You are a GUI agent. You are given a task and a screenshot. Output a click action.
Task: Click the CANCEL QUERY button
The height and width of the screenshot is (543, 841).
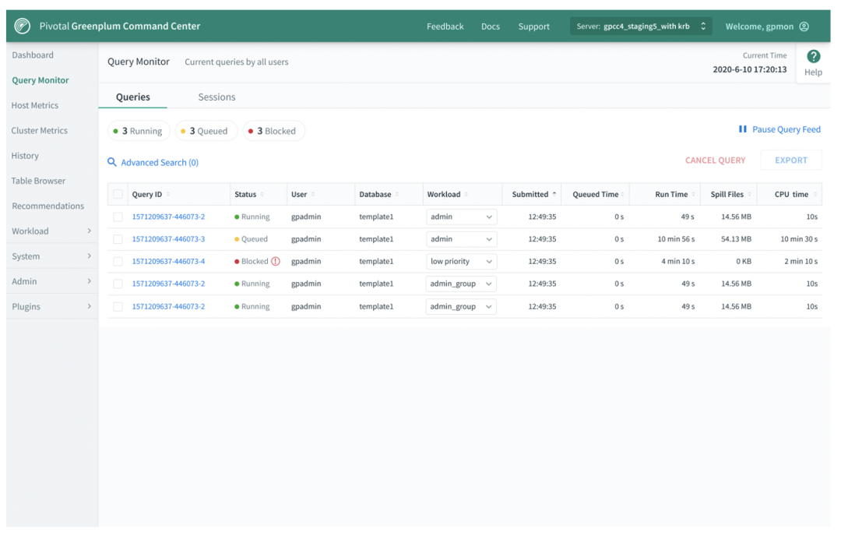[715, 160]
